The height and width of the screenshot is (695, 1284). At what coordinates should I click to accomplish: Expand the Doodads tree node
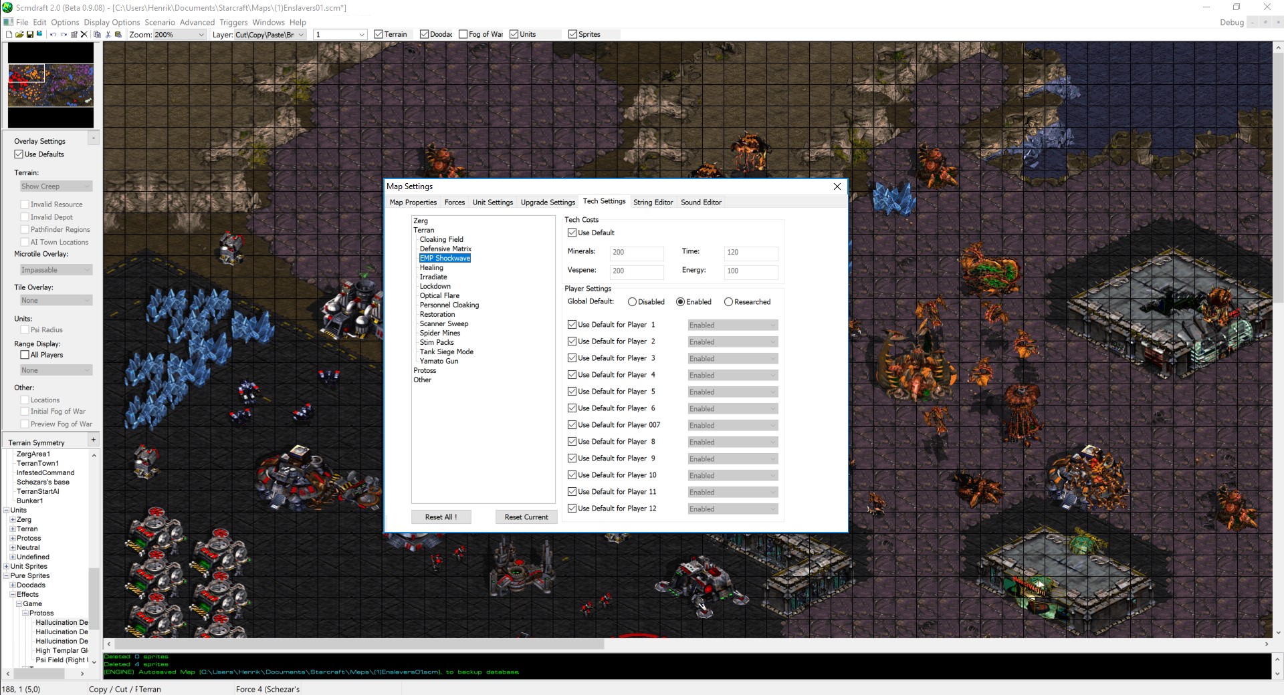tap(12, 585)
